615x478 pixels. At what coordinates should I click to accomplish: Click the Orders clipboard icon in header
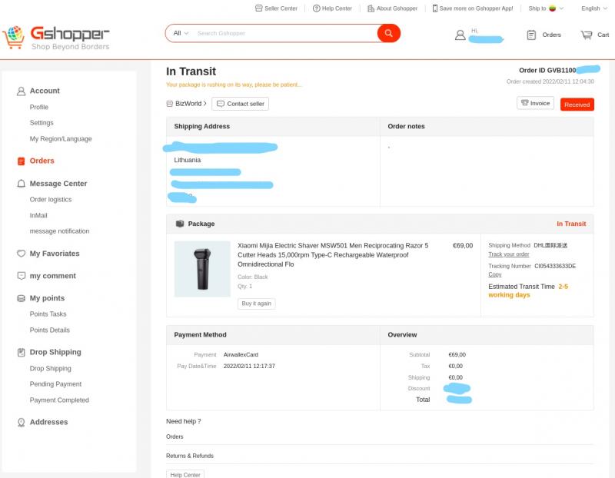coord(531,35)
